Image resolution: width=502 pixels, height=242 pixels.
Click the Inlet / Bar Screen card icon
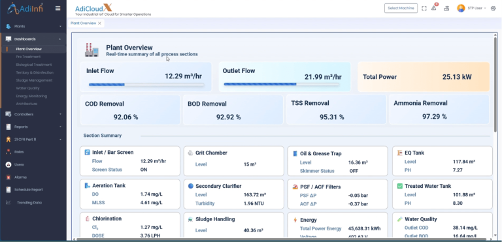point(88,152)
